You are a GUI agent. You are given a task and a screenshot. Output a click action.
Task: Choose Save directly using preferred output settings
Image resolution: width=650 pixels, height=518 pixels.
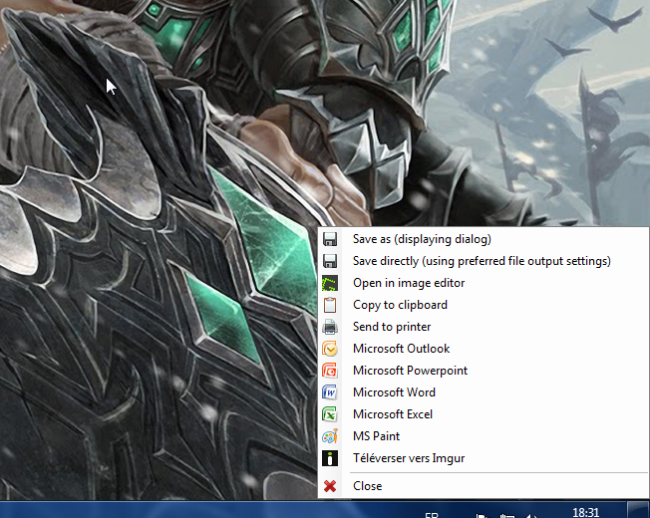(x=482, y=261)
